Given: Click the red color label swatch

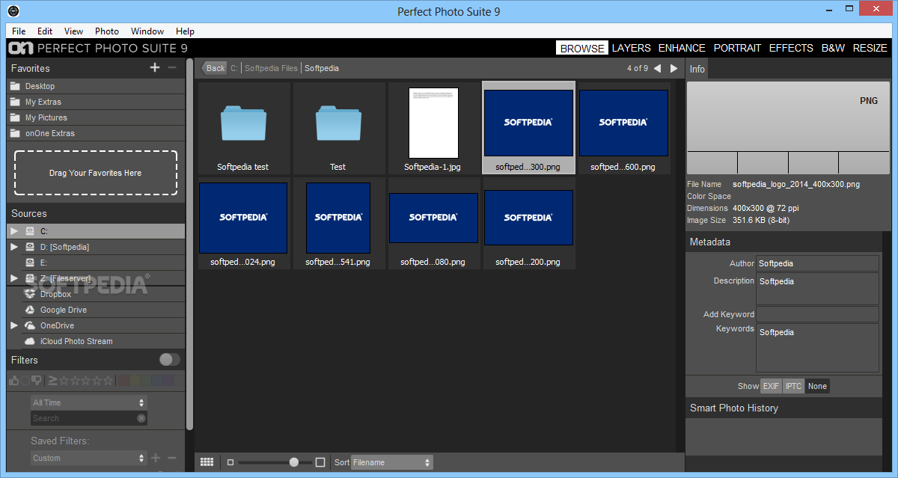Looking at the screenshot, I should (x=123, y=380).
